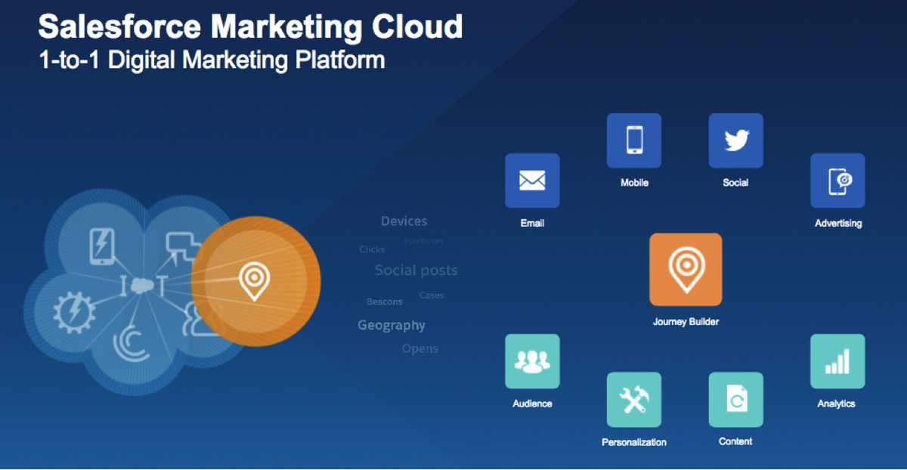Click the concentric C icon in cloud
The width and height of the screenshot is (907, 470).
pyautogui.click(x=132, y=344)
